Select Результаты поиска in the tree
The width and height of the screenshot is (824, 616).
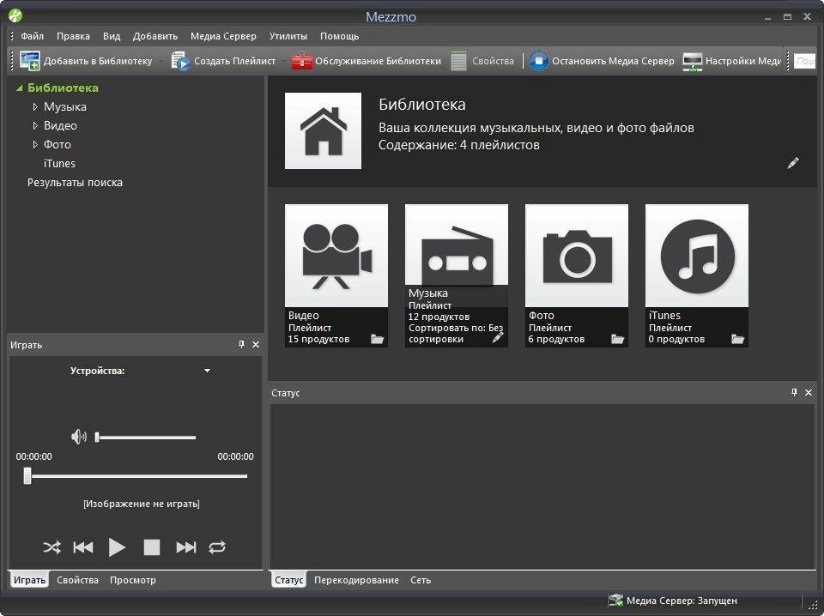coord(76,182)
